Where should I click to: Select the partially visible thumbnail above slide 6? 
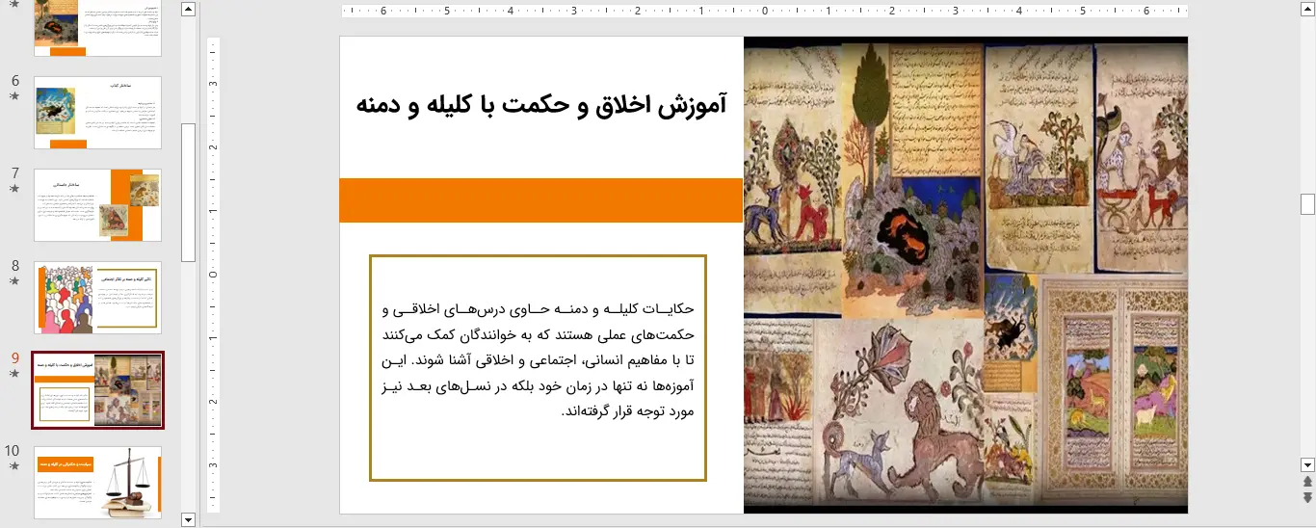coord(97,29)
